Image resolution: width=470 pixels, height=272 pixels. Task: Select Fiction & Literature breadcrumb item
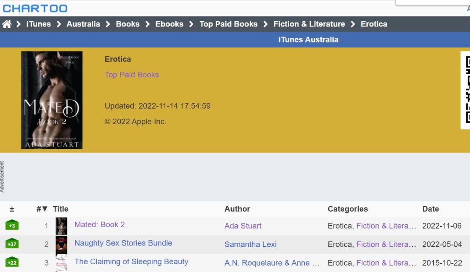(309, 24)
